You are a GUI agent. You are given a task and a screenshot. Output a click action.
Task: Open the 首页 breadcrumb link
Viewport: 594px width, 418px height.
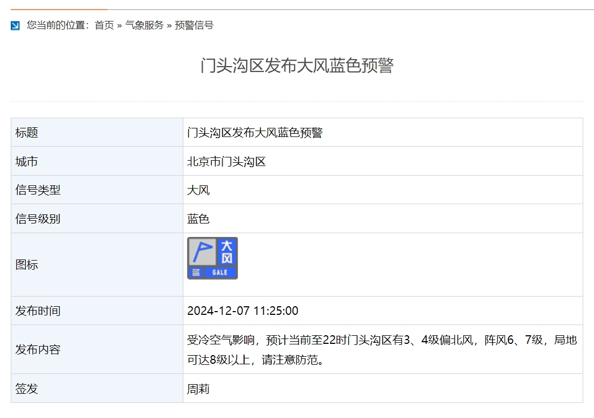[104, 25]
